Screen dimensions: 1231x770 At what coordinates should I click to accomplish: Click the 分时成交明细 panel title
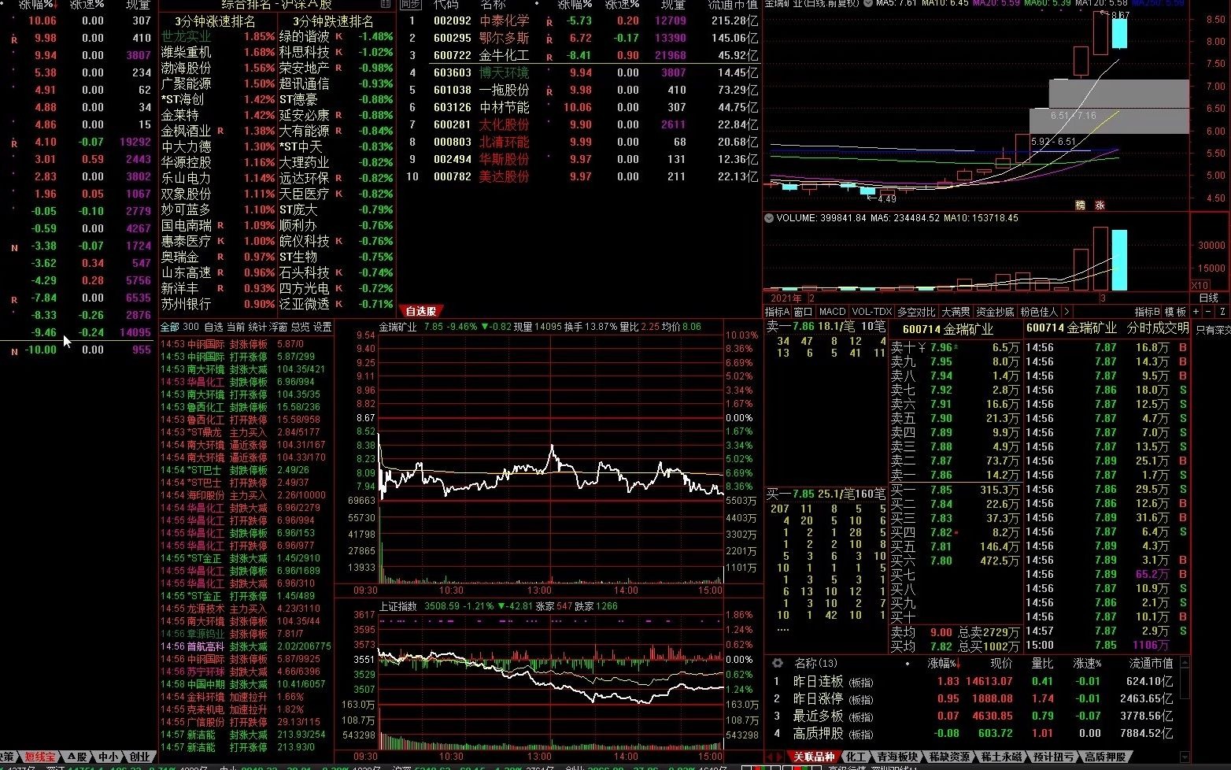[1158, 328]
